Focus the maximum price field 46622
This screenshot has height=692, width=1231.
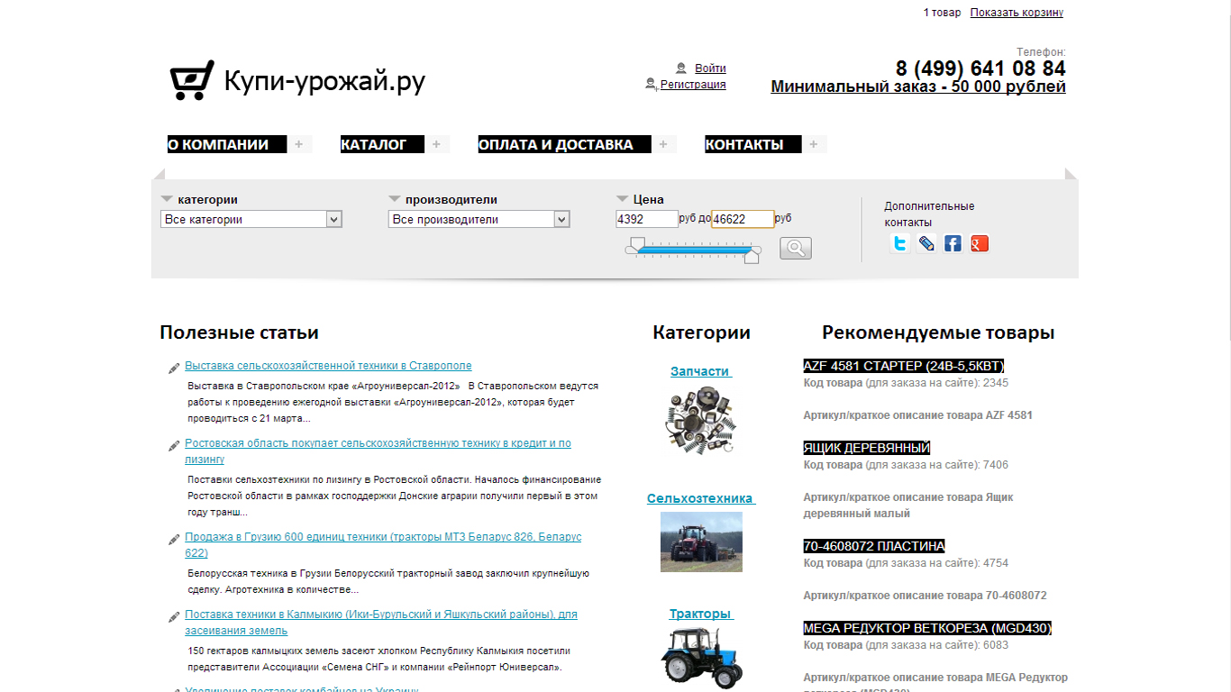tap(743, 219)
